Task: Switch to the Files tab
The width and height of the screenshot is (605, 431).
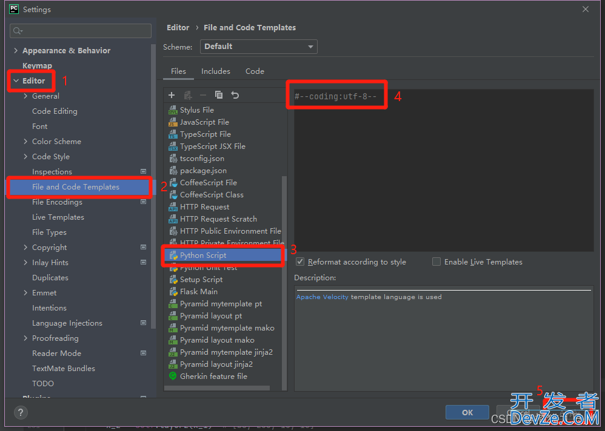Action: (x=178, y=71)
